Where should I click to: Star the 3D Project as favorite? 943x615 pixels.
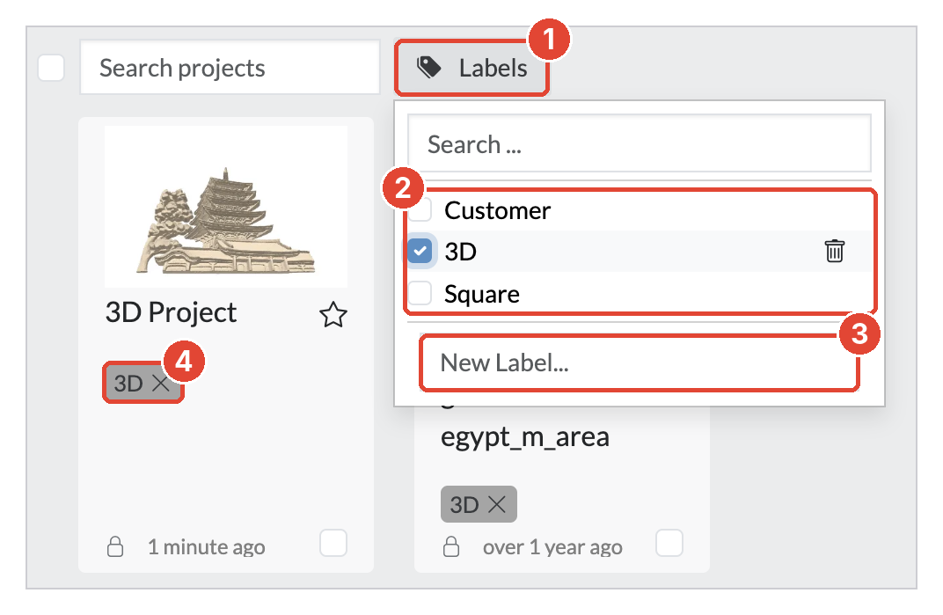tap(333, 315)
